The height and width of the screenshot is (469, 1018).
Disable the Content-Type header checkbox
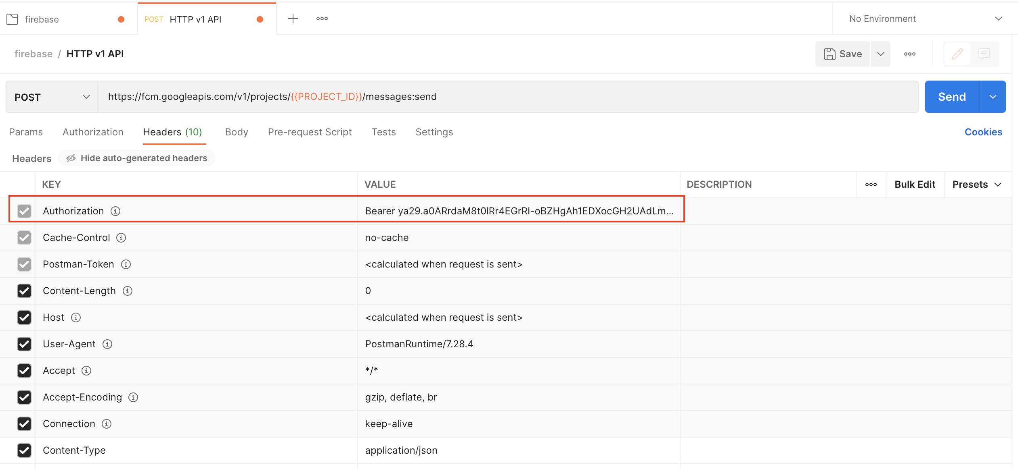click(x=24, y=450)
